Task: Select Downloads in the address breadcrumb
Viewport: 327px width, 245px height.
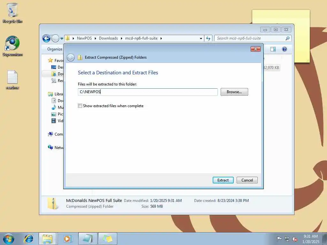Action: point(108,38)
